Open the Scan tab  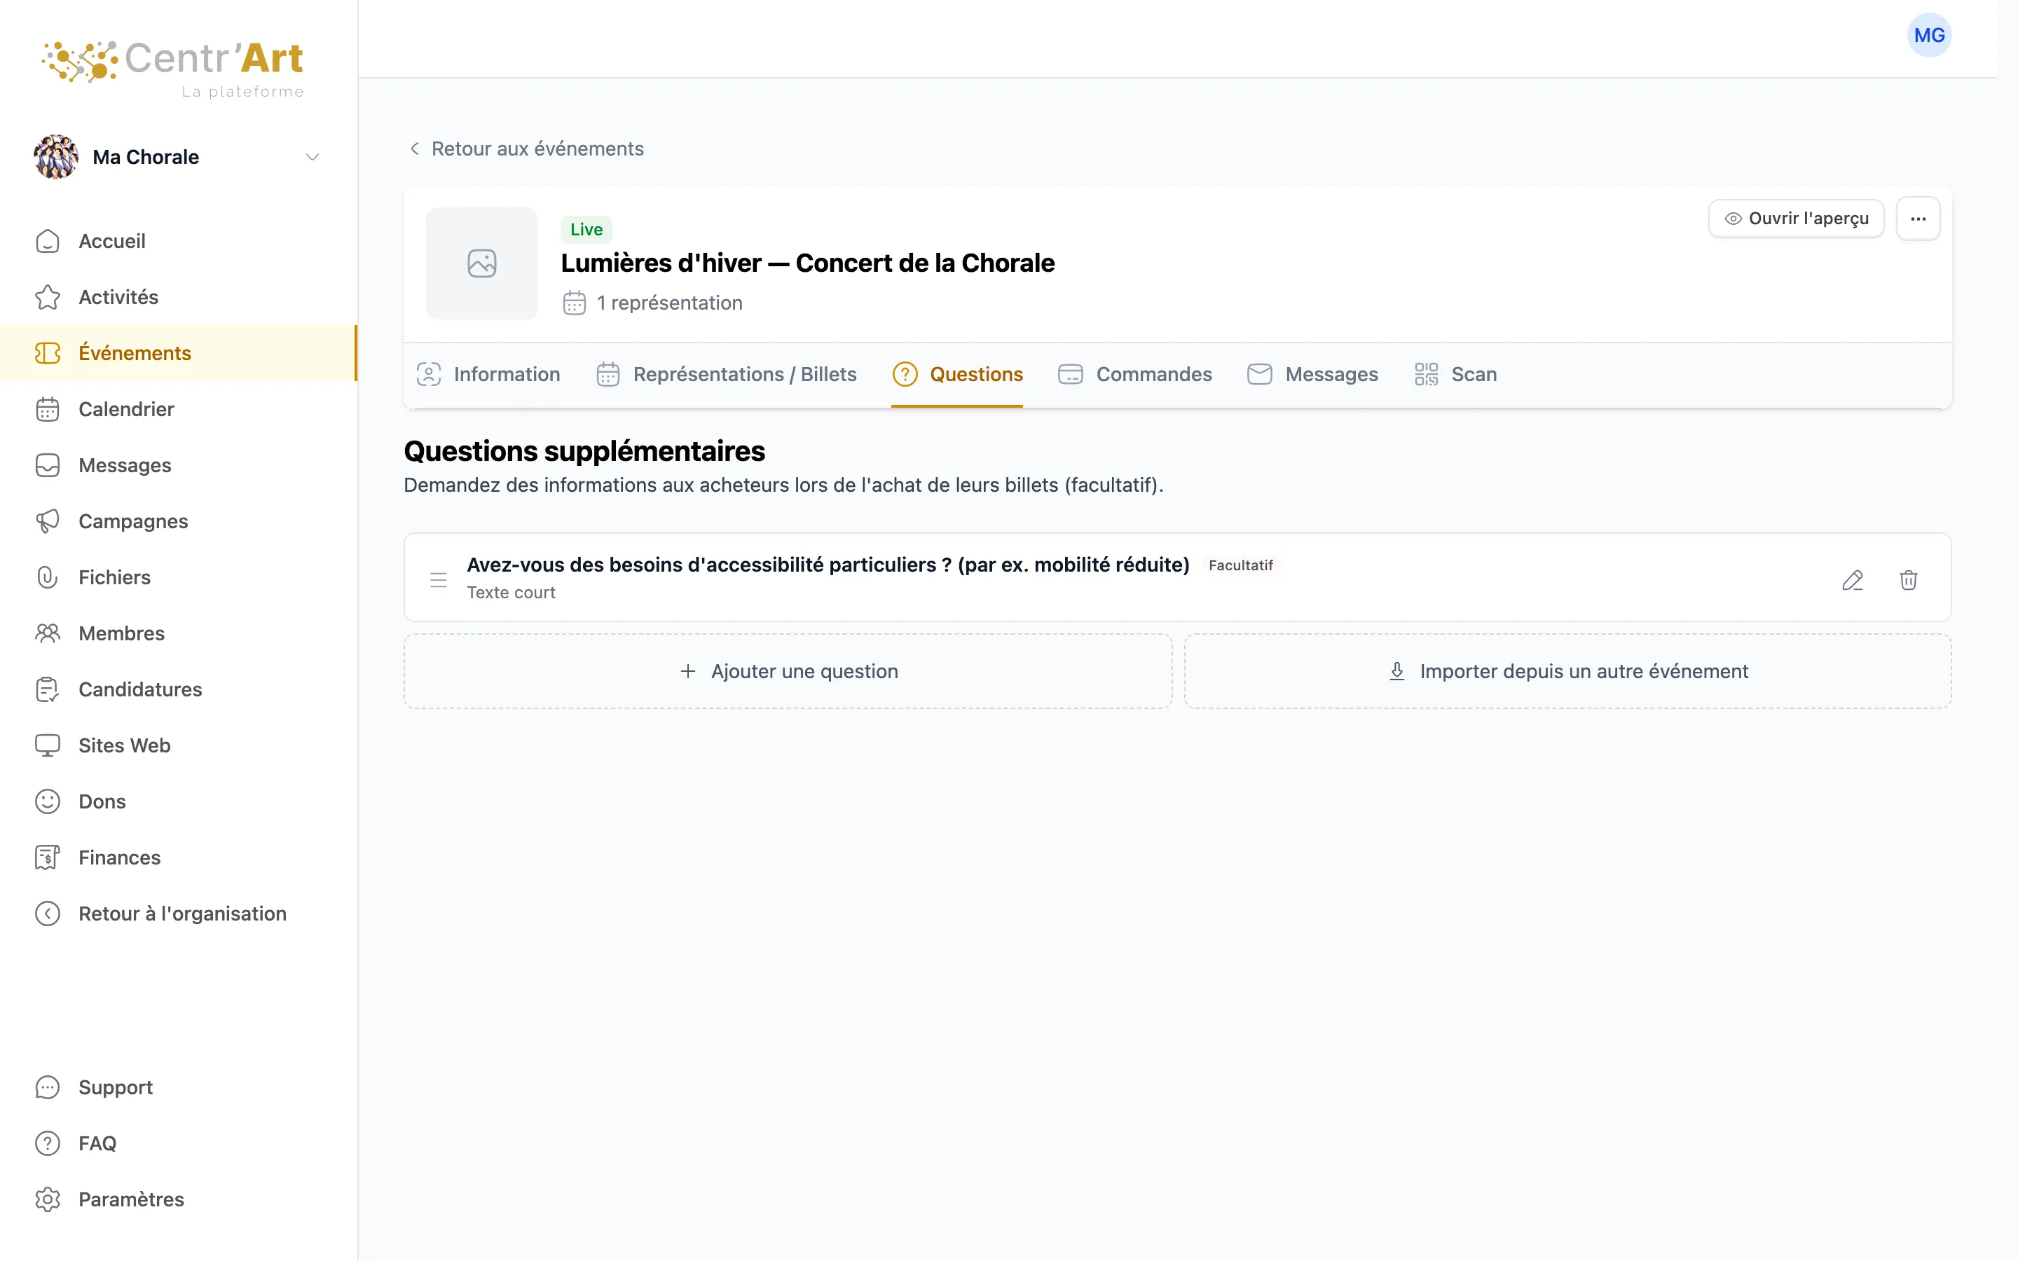[1456, 375]
